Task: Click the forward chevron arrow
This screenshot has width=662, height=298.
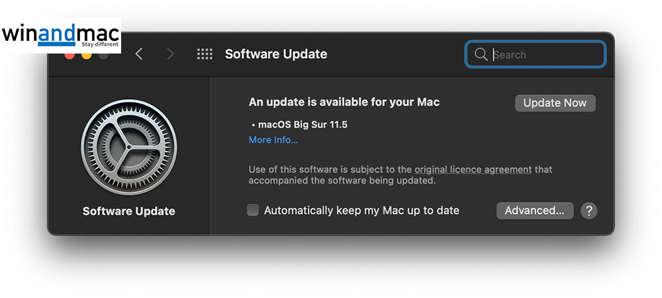Action: click(x=170, y=54)
